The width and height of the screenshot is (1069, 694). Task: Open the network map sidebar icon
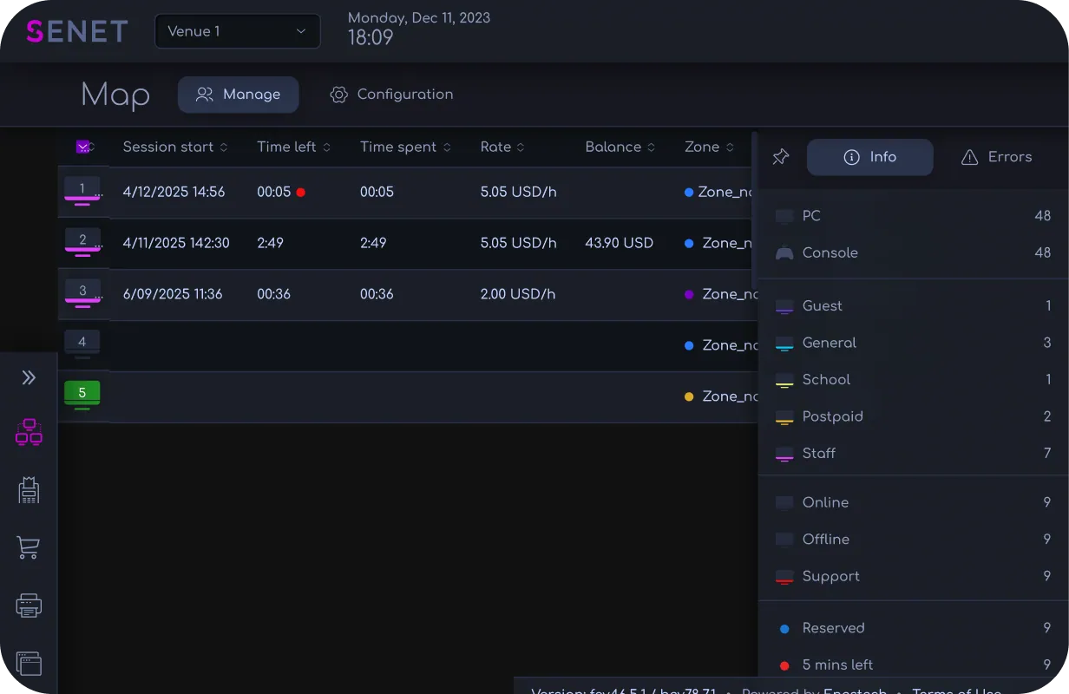click(x=29, y=432)
